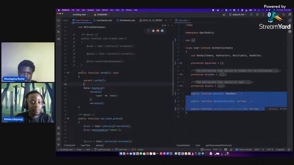
Task: Click the 4 spaces indent status widget
Action: click(280, 149)
